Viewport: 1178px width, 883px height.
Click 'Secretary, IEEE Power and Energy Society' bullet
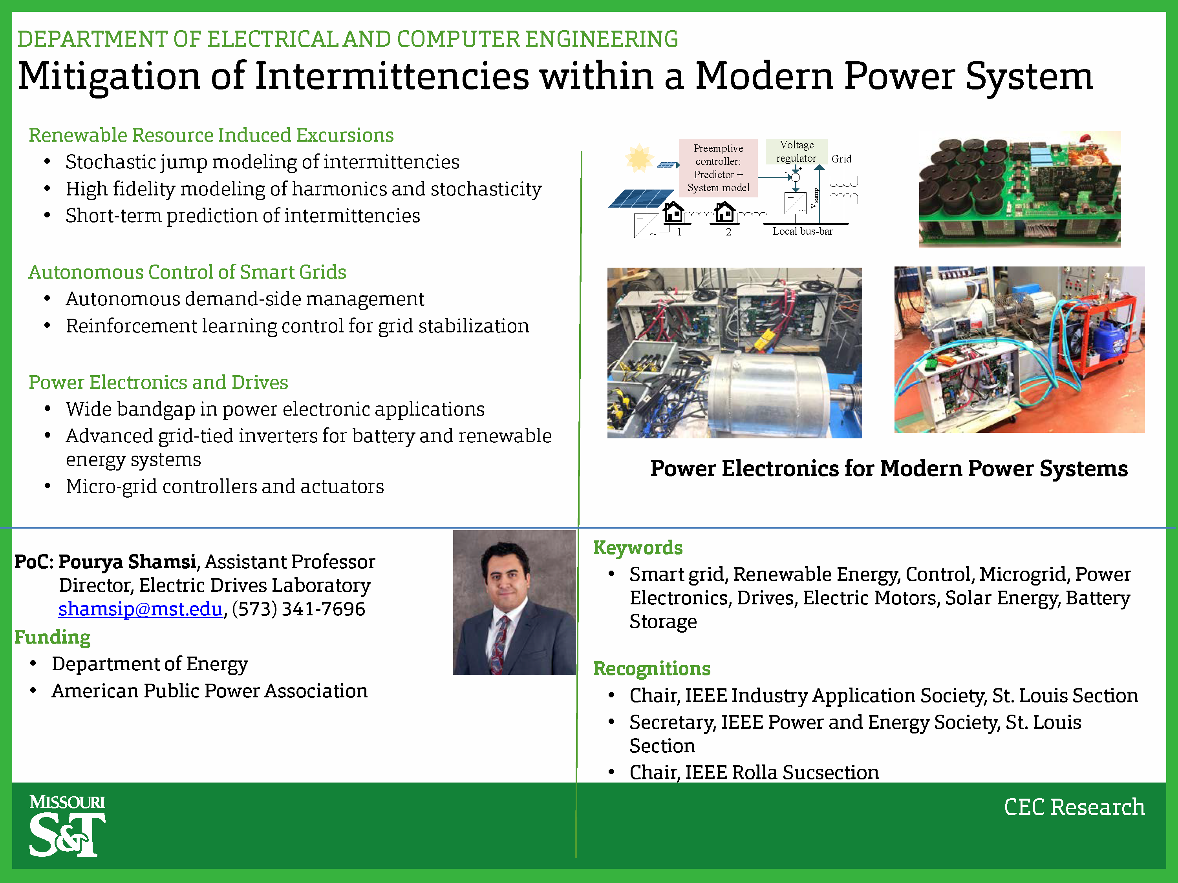point(855,734)
